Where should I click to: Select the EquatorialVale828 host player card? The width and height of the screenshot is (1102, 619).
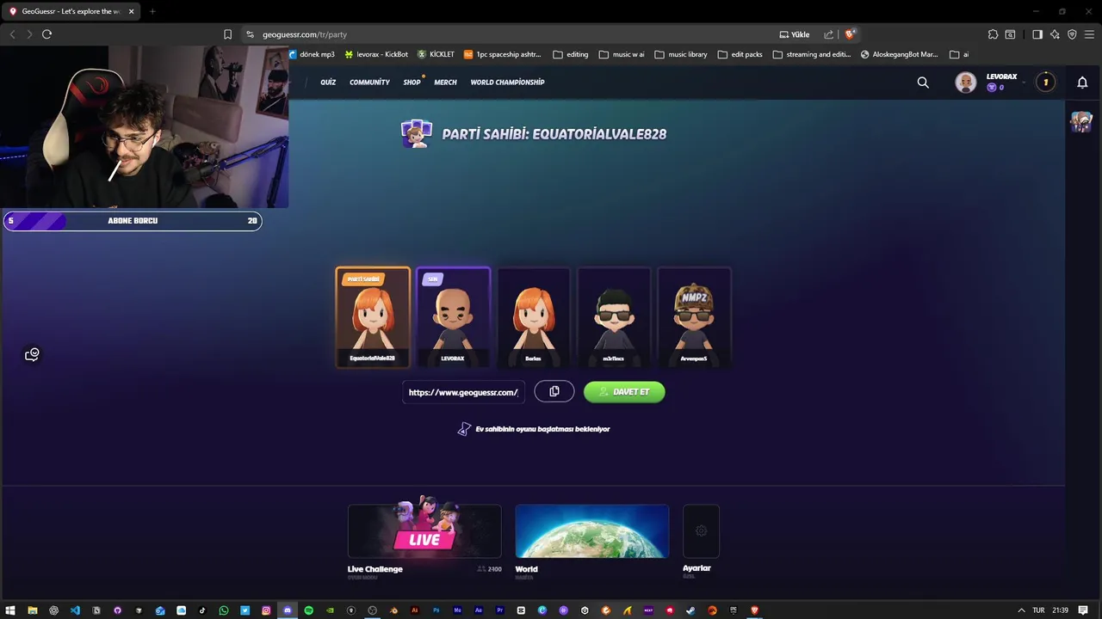coord(373,317)
